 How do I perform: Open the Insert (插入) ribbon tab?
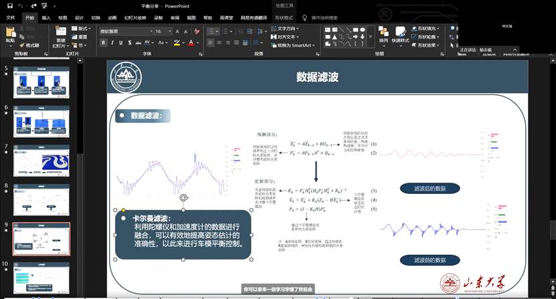(45, 18)
